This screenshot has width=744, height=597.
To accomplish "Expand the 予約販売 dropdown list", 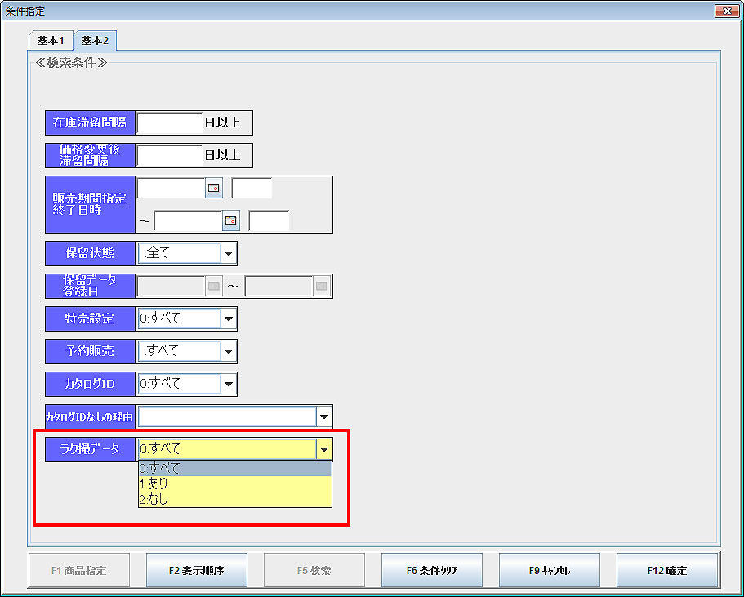I will (229, 351).
